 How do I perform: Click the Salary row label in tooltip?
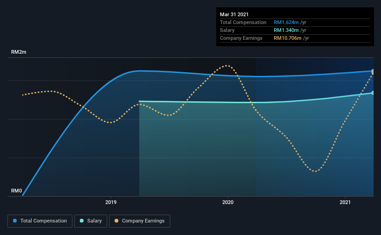(227, 30)
